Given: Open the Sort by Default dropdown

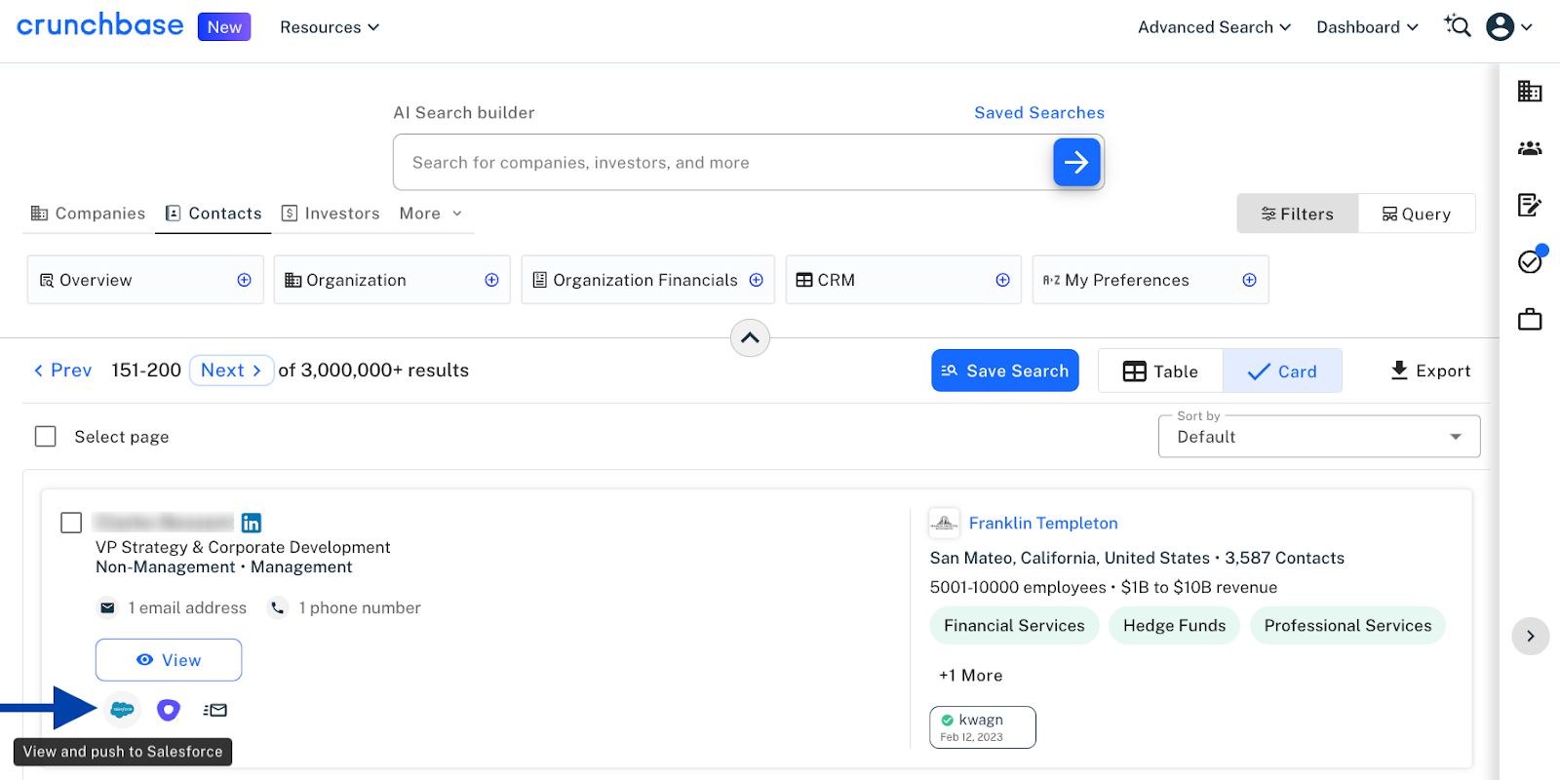Looking at the screenshot, I should [x=1319, y=437].
